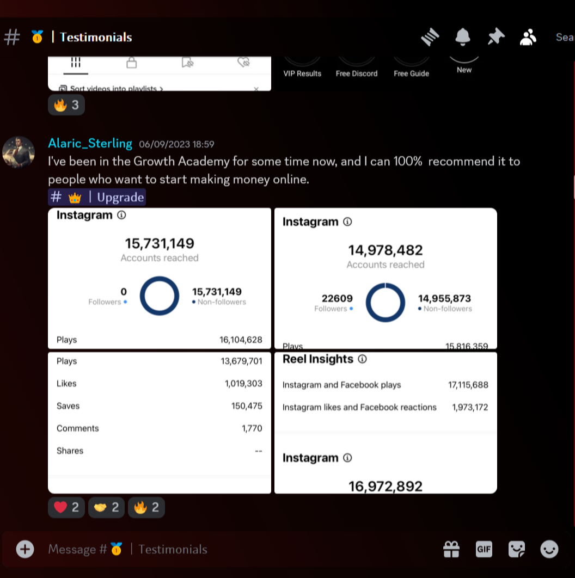Screen dimensions: 575x578
Task: Click info icon beside Instagram in 14,978,482 card
Action: pyautogui.click(x=347, y=222)
